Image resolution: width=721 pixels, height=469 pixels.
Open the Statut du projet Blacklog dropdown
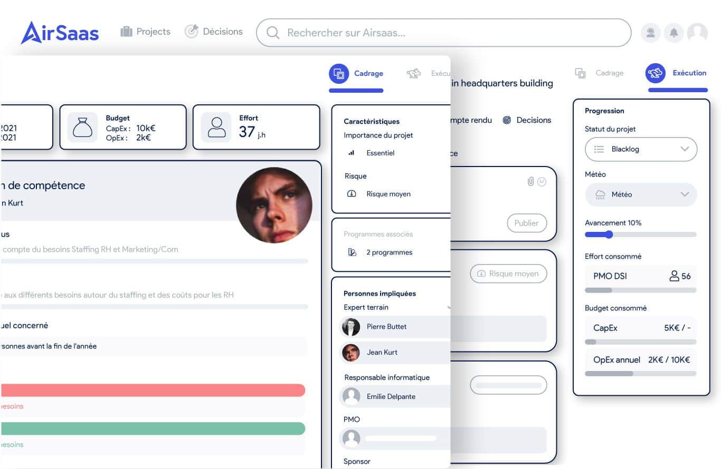(x=641, y=149)
